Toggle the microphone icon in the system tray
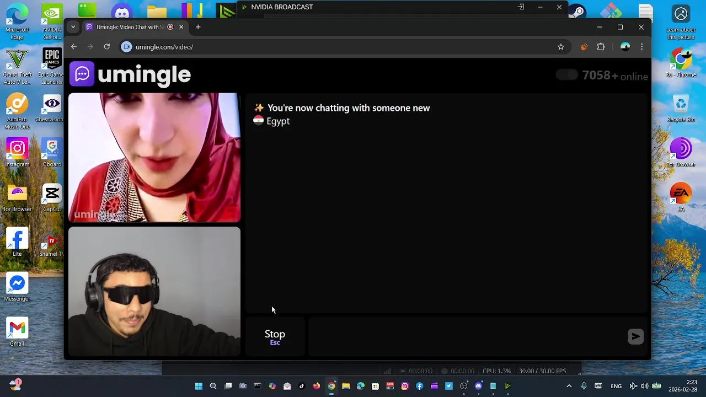The height and width of the screenshot is (397, 706). (x=584, y=386)
